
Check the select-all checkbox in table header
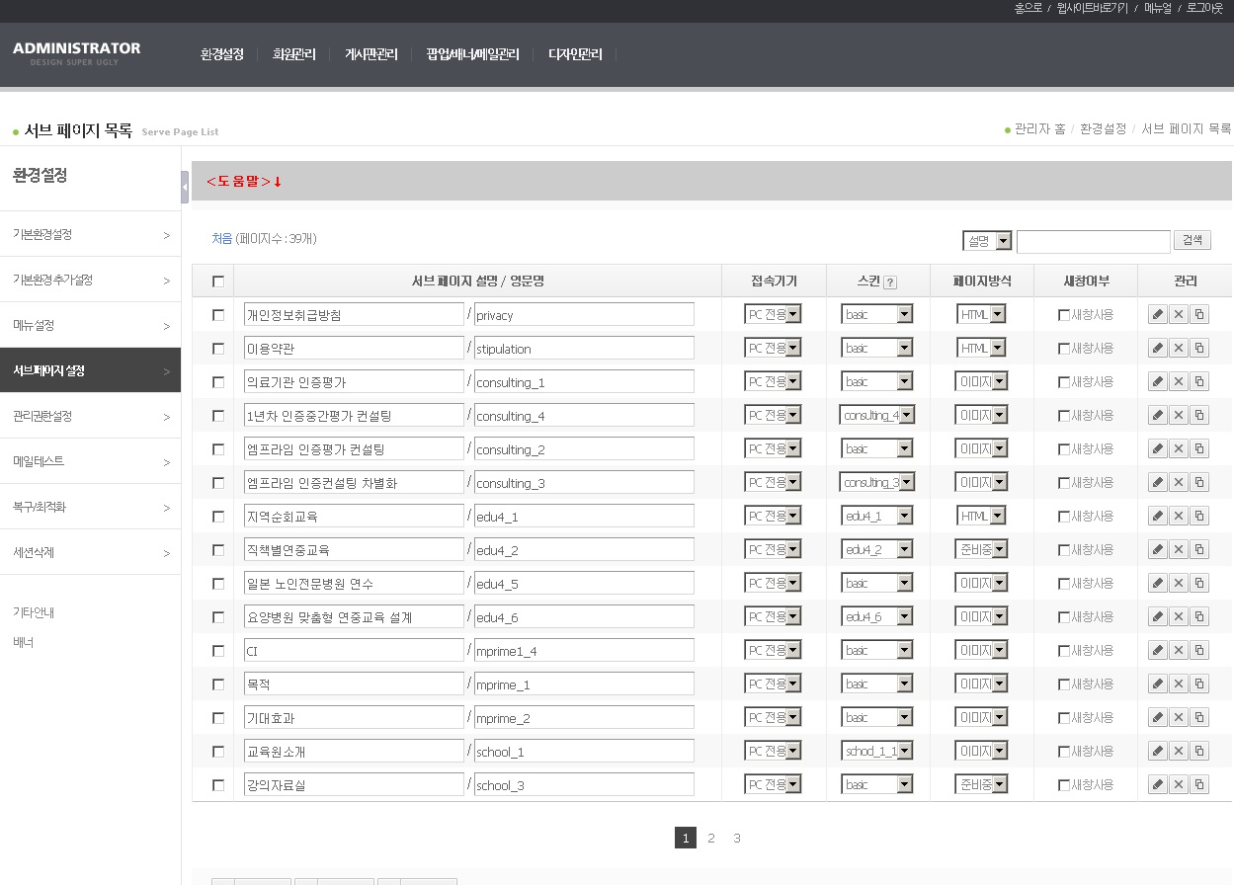[x=218, y=282]
